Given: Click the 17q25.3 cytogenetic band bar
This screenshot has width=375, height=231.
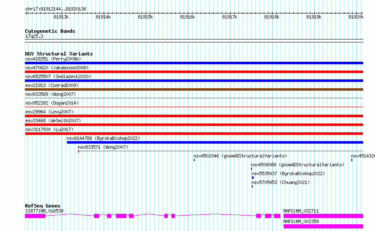Looking at the screenshot, I should (x=194, y=41).
